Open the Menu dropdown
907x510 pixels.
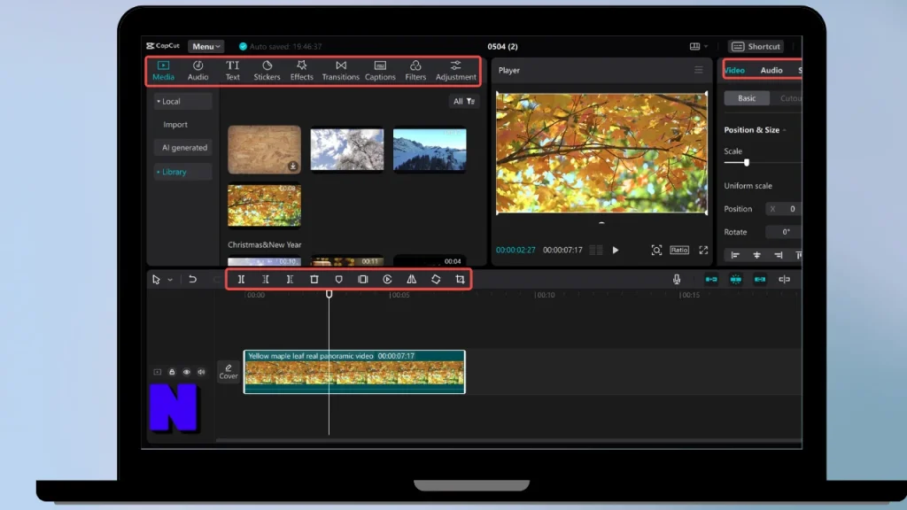coord(205,46)
